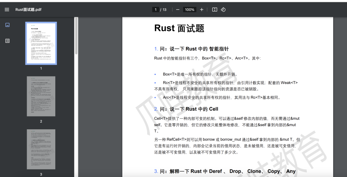Click the bullet line starting 'Box<T>是唯一所有权的指针'

coord(200,74)
